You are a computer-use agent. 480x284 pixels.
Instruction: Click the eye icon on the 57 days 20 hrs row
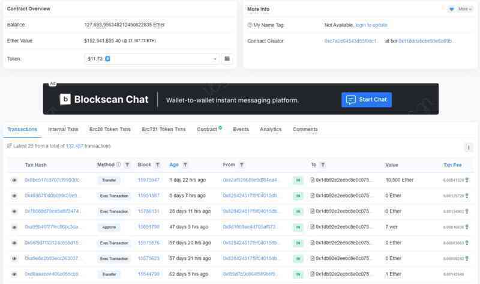point(14,243)
